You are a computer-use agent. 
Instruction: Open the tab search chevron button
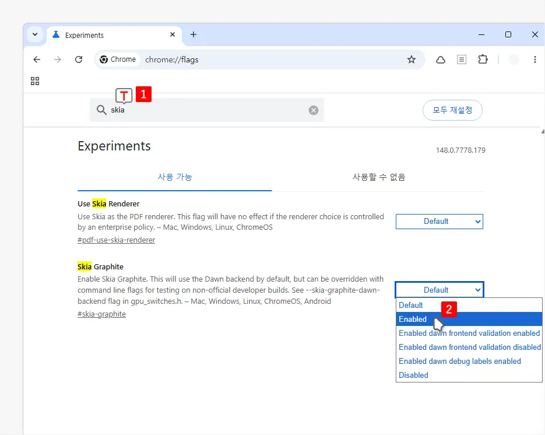35,34
